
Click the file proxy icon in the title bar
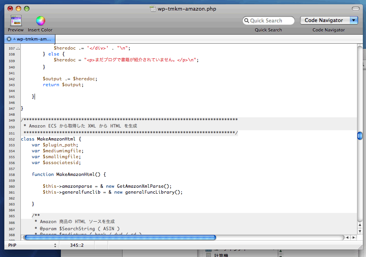click(153, 9)
